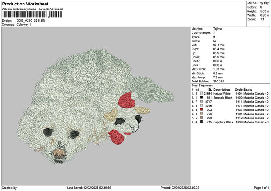This screenshot has width=271, height=191.
Task: Click the Description column header
Action: (222, 90)
